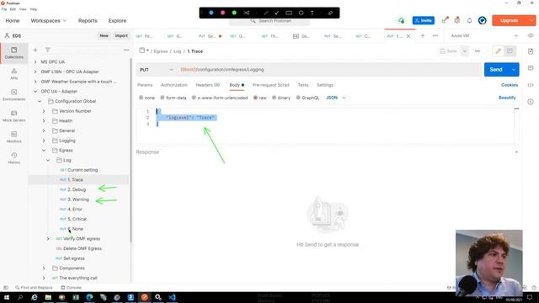Collapse the Egress folder
The width and height of the screenshot is (539, 303).
tap(44, 151)
